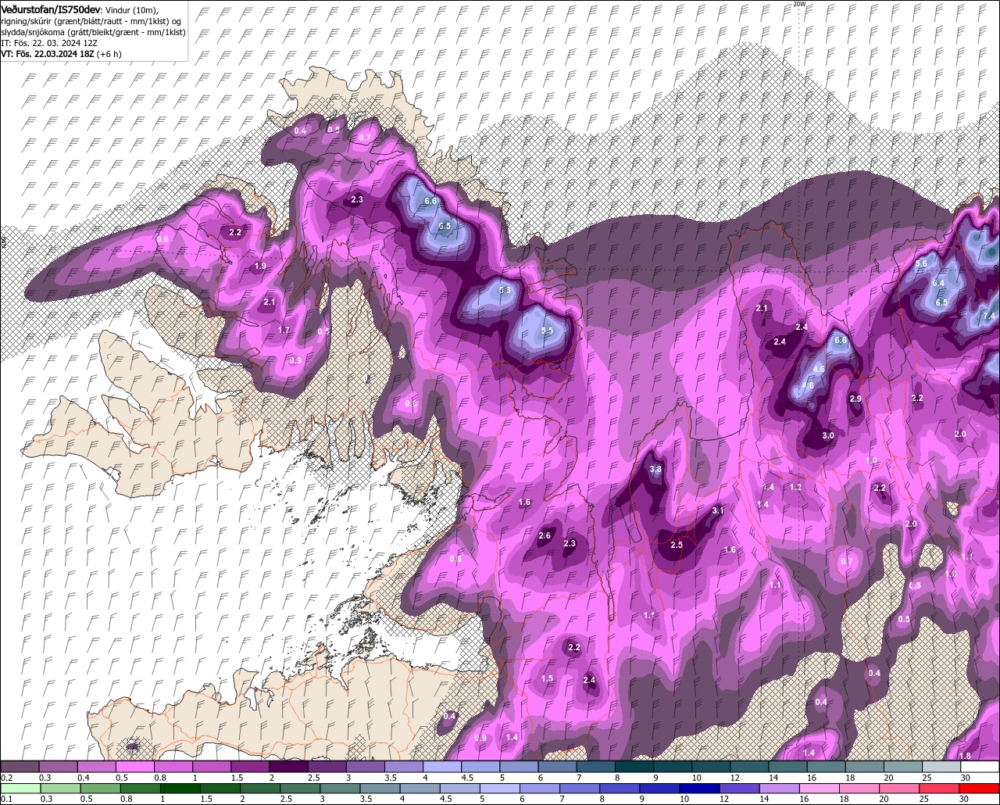The width and height of the screenshot is (1000, 805).
Task: Select the bright red 30 swatch in bottom legend
Action: pyautogui.click(x=980, y=788)
